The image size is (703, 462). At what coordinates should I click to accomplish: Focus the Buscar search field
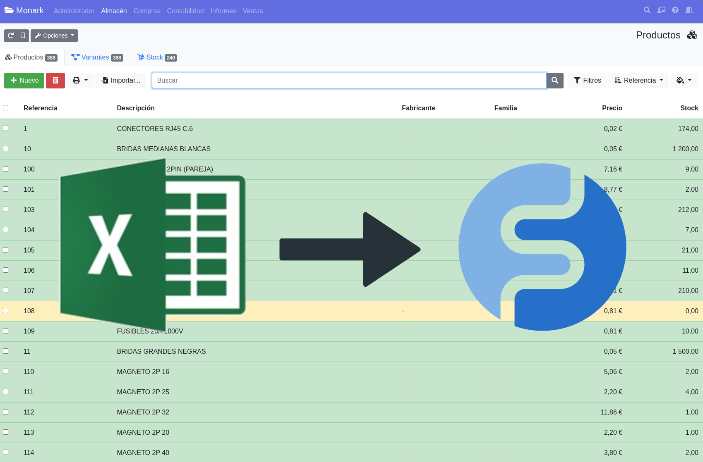[x=349, y=80]
